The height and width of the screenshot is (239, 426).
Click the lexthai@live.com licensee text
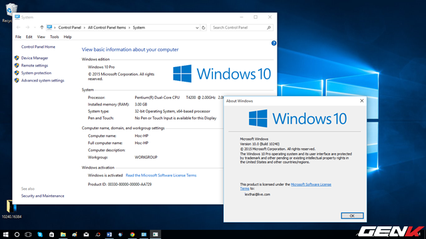[x=258, y=195]
